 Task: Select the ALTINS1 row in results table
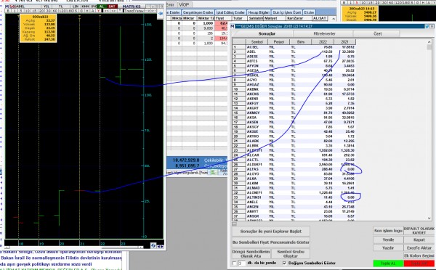pos(294,197)
